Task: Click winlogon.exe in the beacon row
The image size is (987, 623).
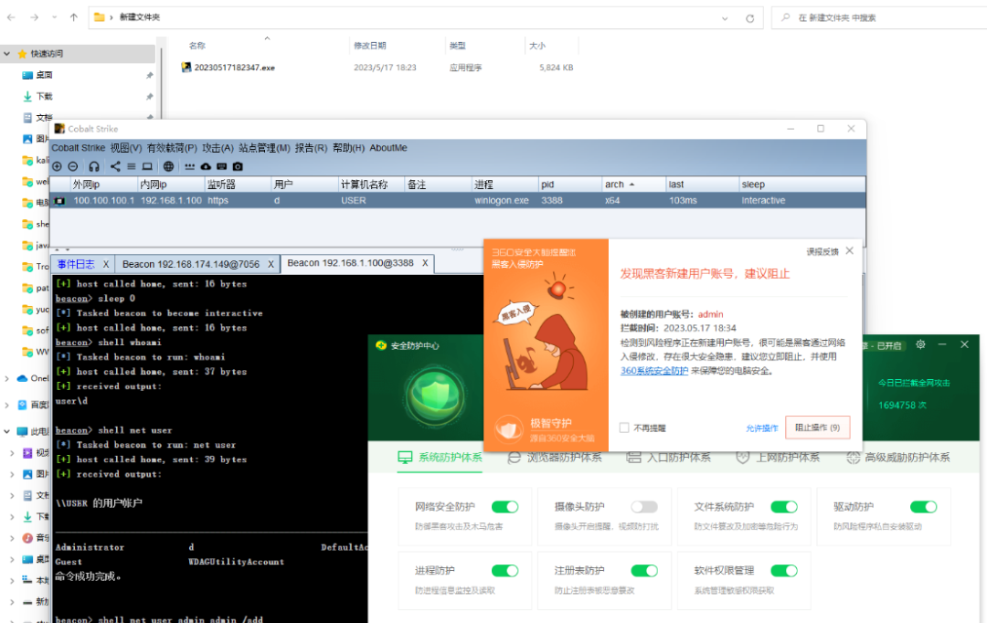Action: click(x=502, y=201)
